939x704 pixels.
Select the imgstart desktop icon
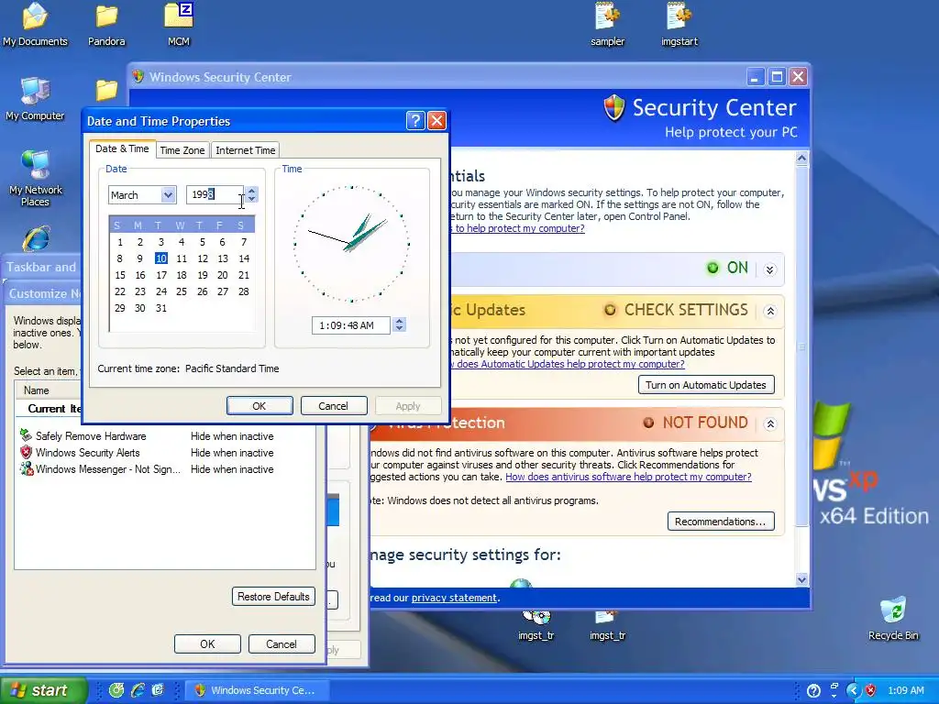(x=679, y=24)
